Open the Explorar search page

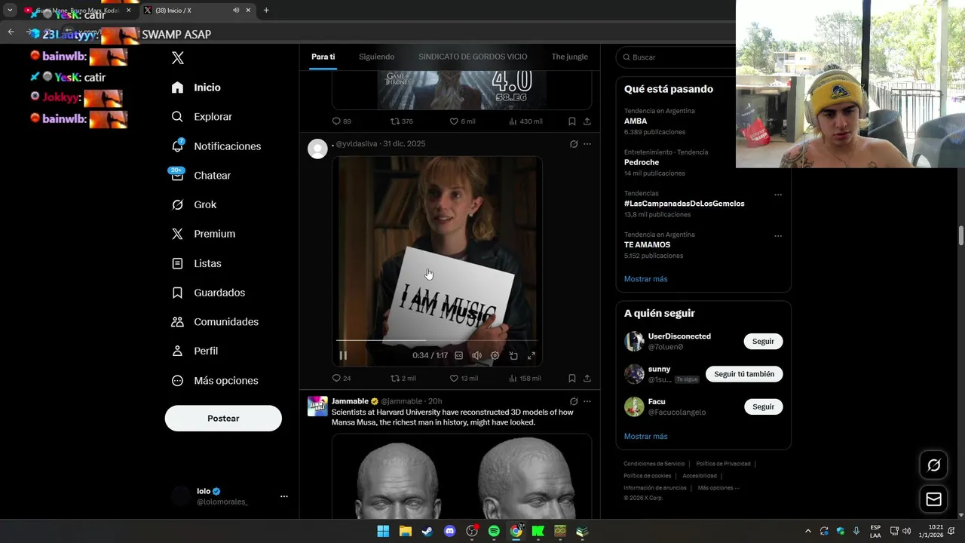[x=201, y=117]
